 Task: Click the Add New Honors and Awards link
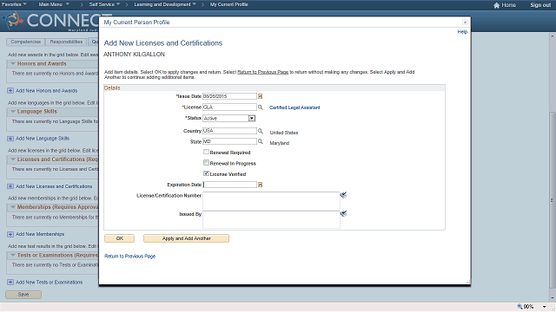pyautogui.click(x=46, y=90)
